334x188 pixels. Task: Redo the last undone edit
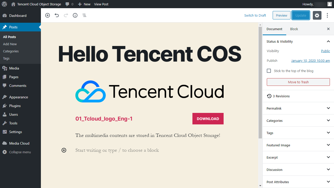[66, 15]
